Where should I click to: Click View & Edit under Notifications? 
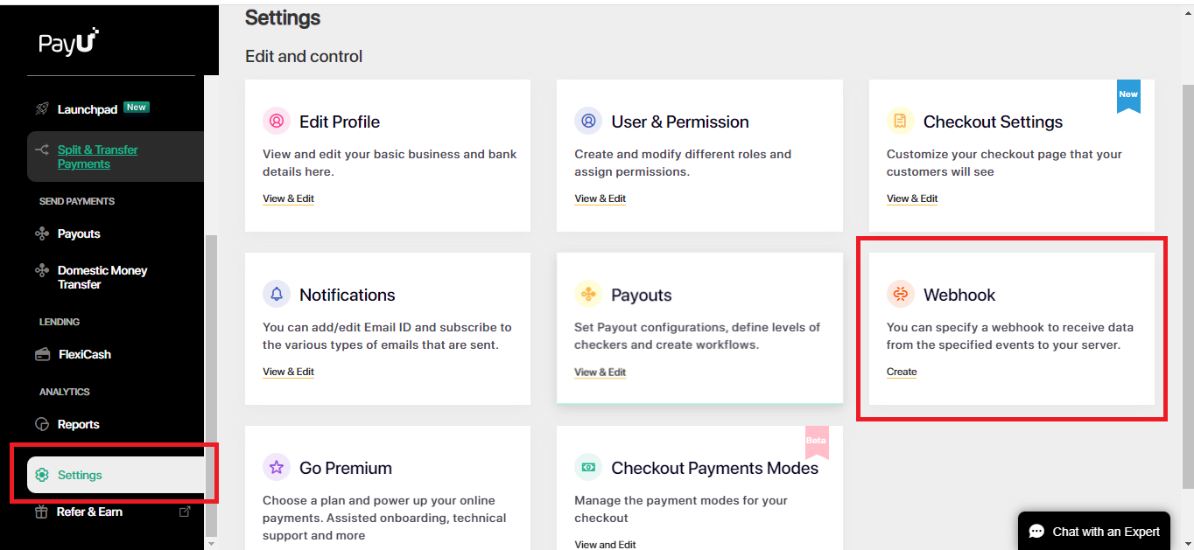pos(288,372)
